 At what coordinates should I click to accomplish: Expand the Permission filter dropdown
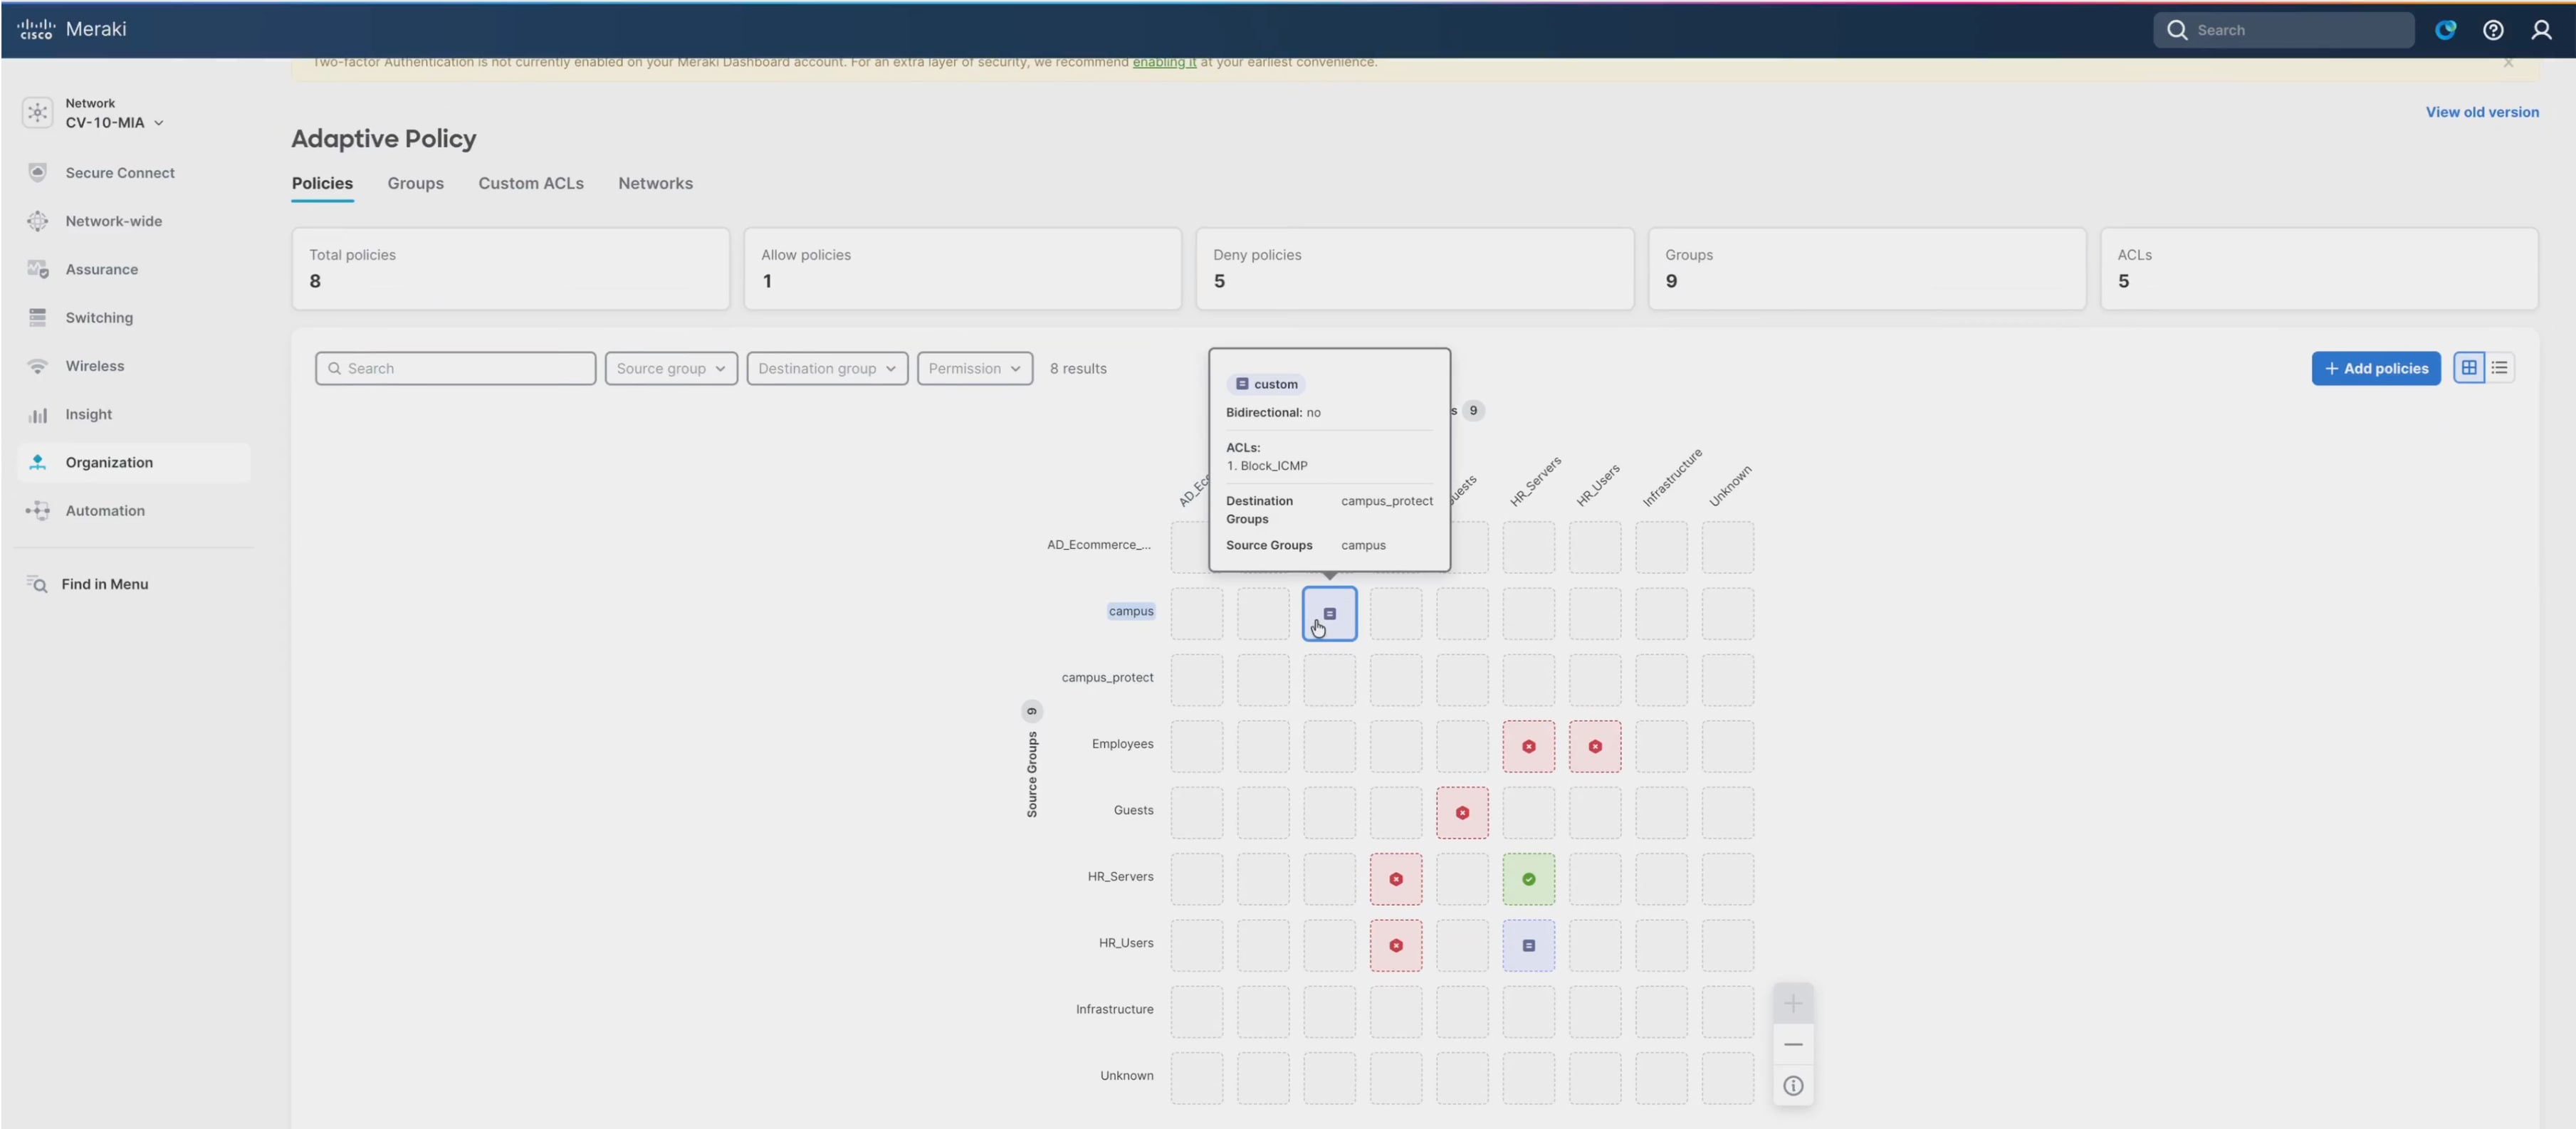[x=975, y=368]
